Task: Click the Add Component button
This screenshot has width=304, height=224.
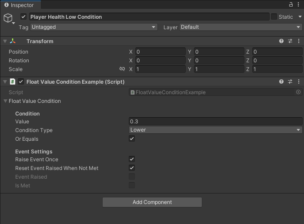Action: [x=152, y=202]
